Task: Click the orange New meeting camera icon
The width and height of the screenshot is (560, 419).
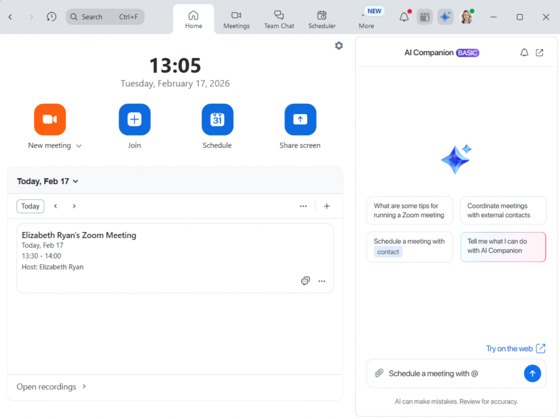Action: pyautogui.click(x=50, y=119)
